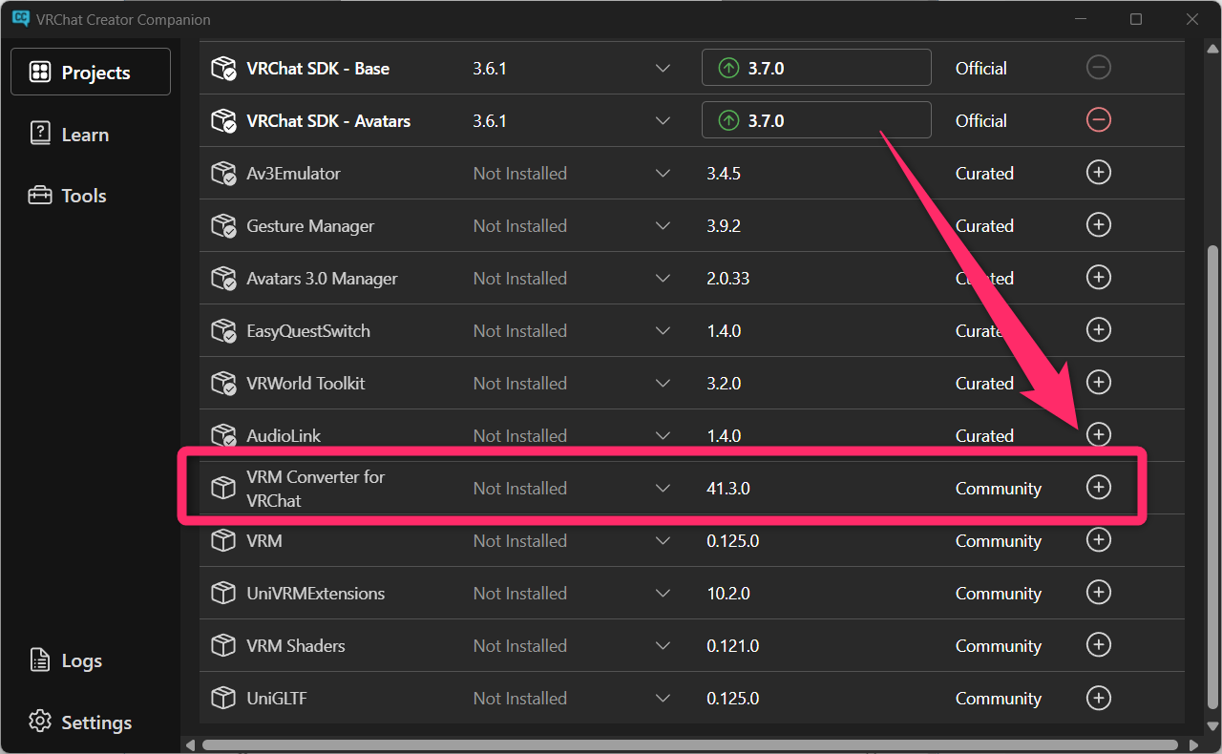Screen dimensions: 1222x754
Task: Open Avatars 3.0 Manager version dropdown
Action: 663,279
